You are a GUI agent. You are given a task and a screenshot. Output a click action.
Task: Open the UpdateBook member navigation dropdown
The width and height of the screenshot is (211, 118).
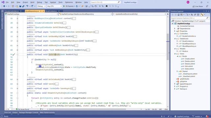(139, 14)
